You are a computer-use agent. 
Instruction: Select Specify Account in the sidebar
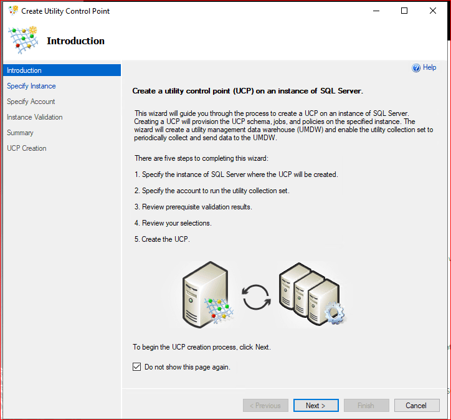(31, 102)
